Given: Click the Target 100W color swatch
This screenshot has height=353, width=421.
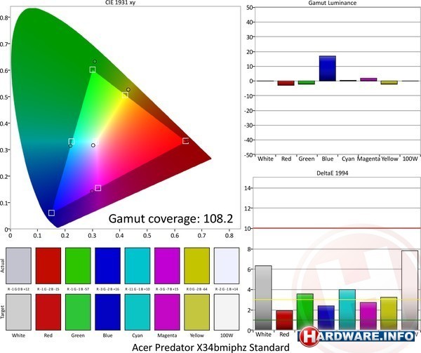Looking at the screenshot, I should 227,312.
